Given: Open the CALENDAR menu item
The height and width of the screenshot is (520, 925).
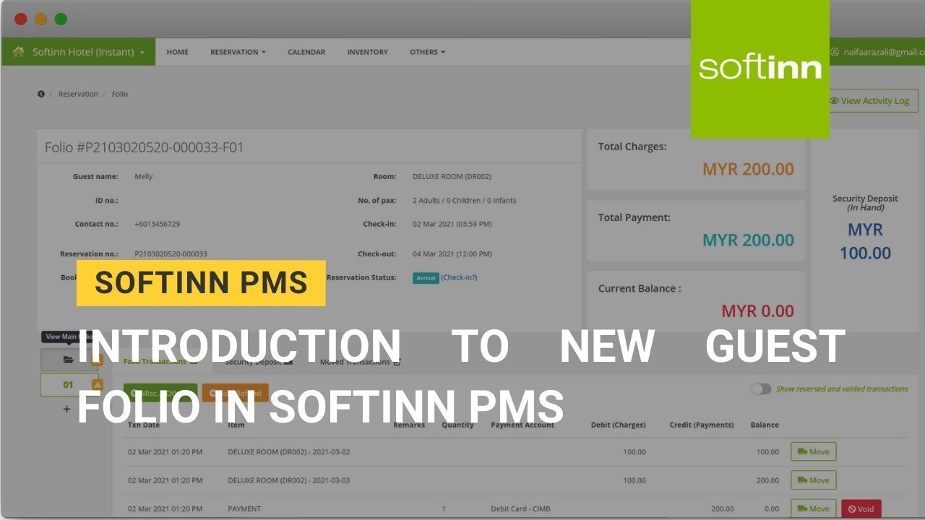Looking at the screenshot, I should coord(306,52).
